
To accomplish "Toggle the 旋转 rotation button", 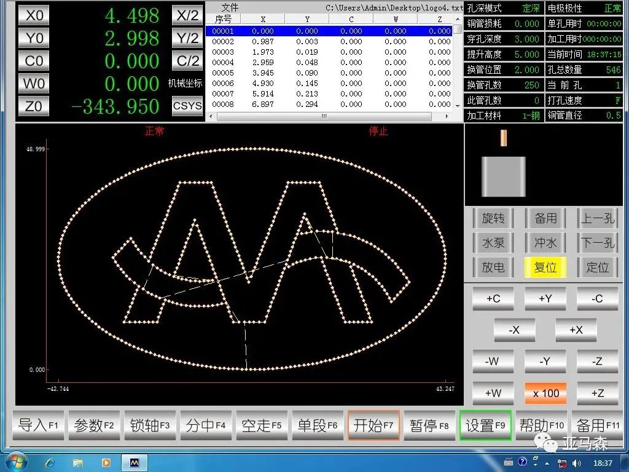I will coord(493,218).
